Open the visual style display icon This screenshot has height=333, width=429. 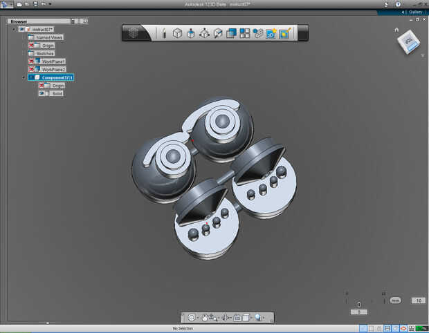click(246, 317)
